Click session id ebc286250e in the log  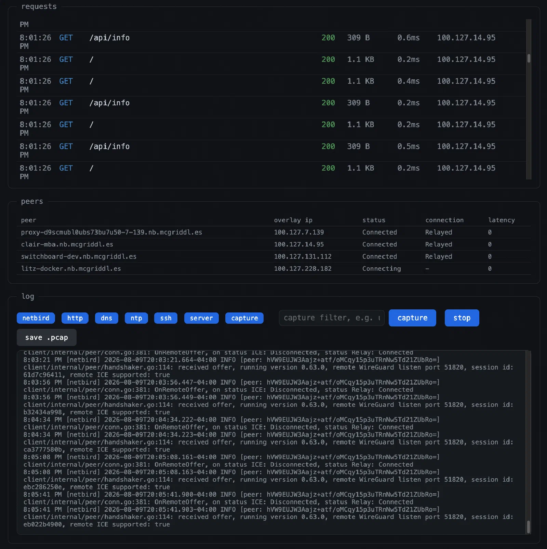tap(43, 487)
